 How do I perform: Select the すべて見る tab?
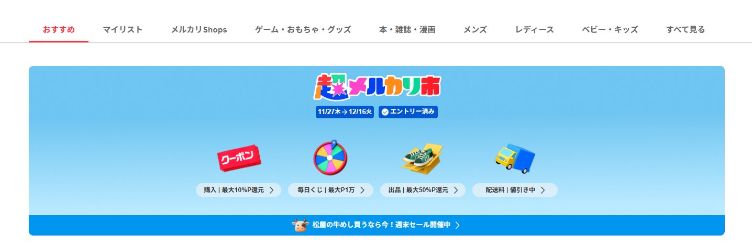click(x=685, y=30)
